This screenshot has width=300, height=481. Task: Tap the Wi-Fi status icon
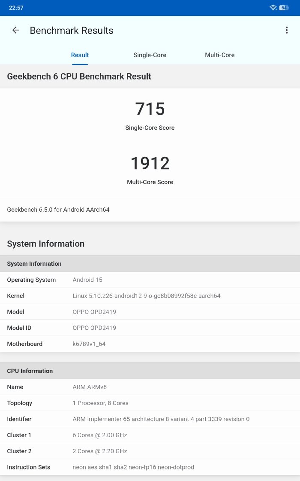[x=273, y=8]
